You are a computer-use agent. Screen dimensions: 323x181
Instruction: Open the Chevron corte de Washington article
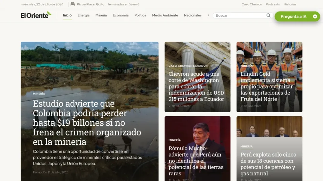196,86
